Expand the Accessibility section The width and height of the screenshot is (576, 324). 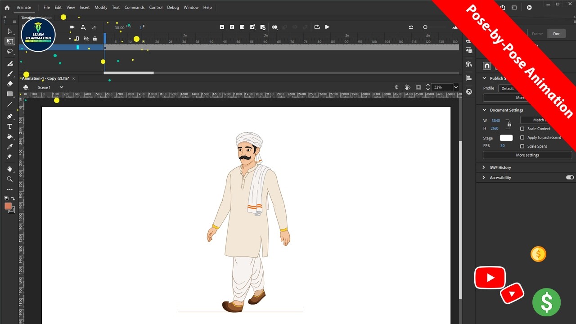point(485,178)
